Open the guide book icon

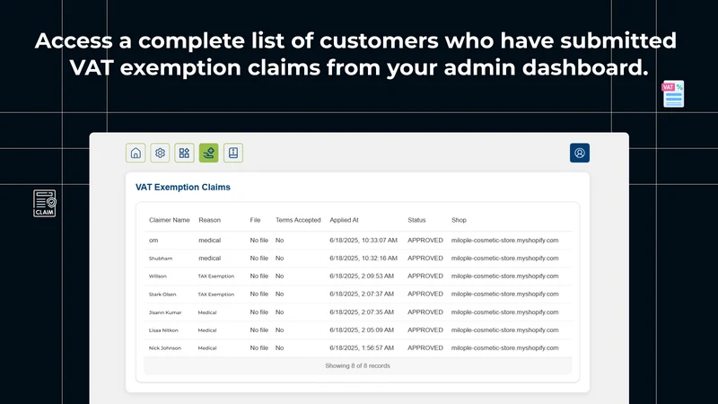coord(233,153)
